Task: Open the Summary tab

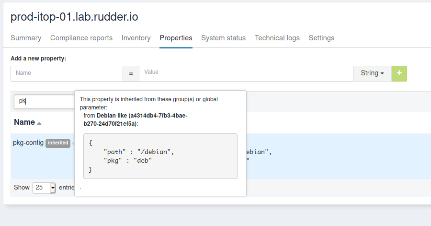Action: click(26, 38)
